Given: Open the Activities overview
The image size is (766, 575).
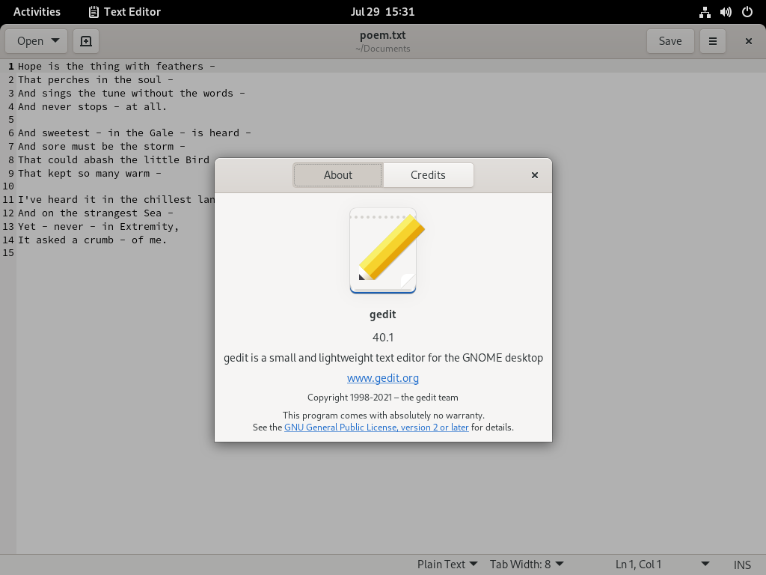Looking at the screenshot, I should (x=37, y=12).
